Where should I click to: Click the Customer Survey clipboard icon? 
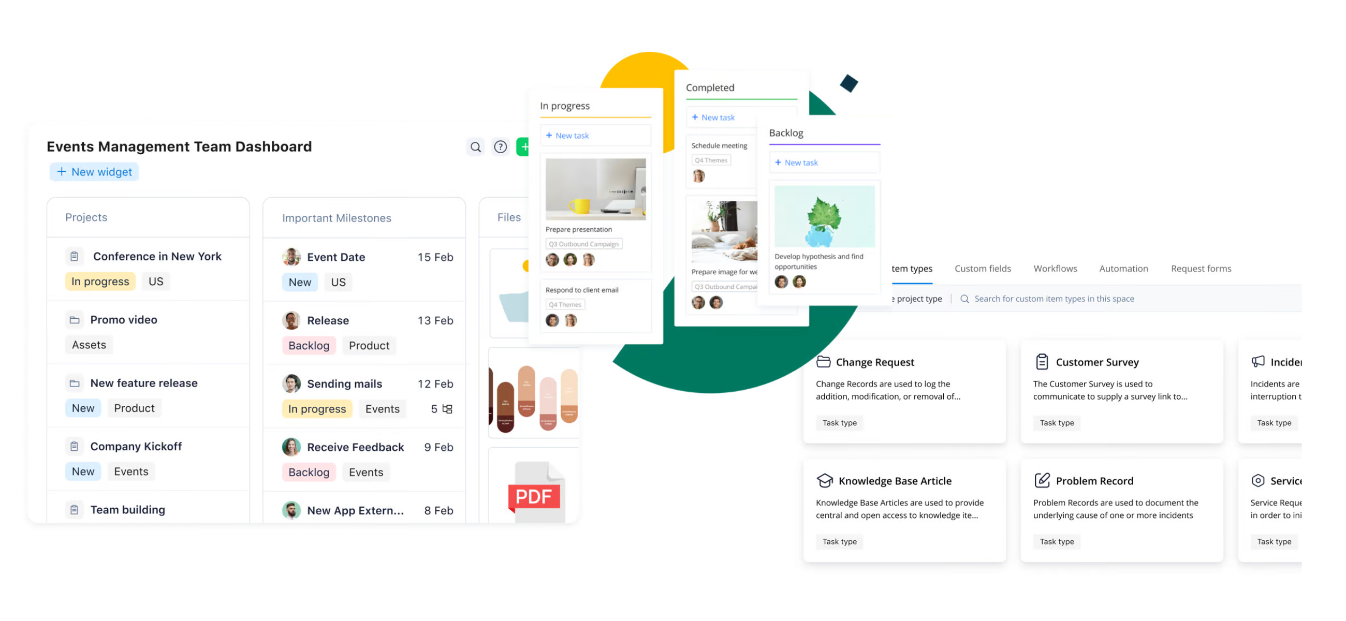[1042, 361]
